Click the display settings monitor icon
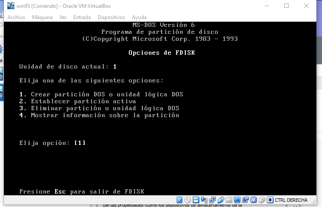This screenshot has width=322, height=207. click(237, 200)
